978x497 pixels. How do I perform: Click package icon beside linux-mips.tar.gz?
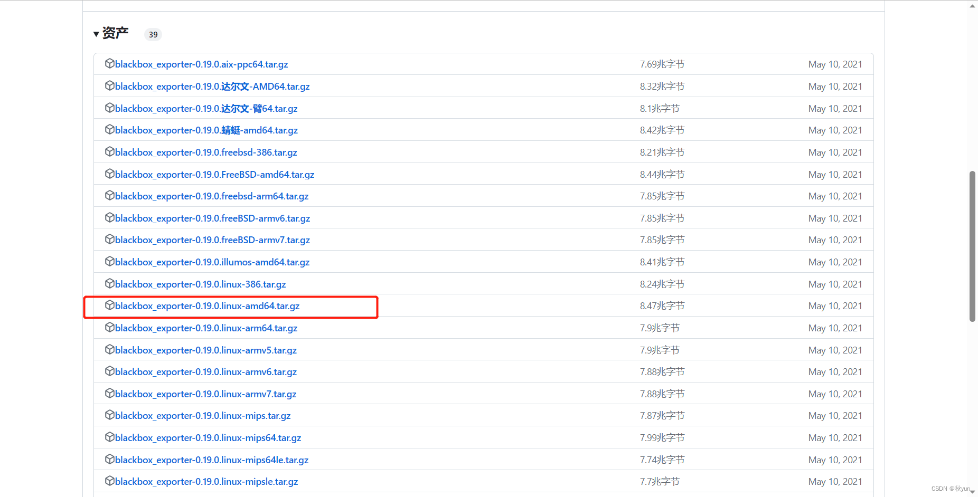point(110,415)
